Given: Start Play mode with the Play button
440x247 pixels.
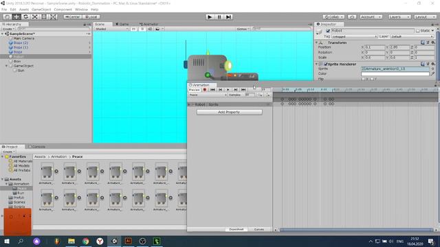Looking at the screenshot, I should tap(210, 16).
